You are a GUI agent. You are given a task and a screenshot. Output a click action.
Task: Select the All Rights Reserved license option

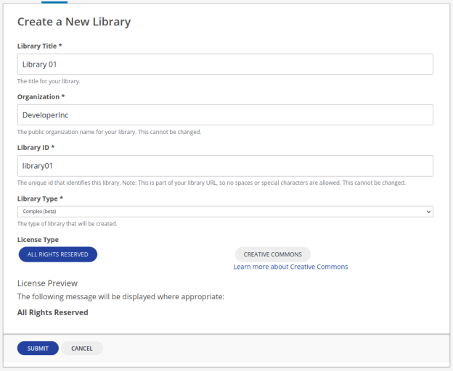pos(58,254)
